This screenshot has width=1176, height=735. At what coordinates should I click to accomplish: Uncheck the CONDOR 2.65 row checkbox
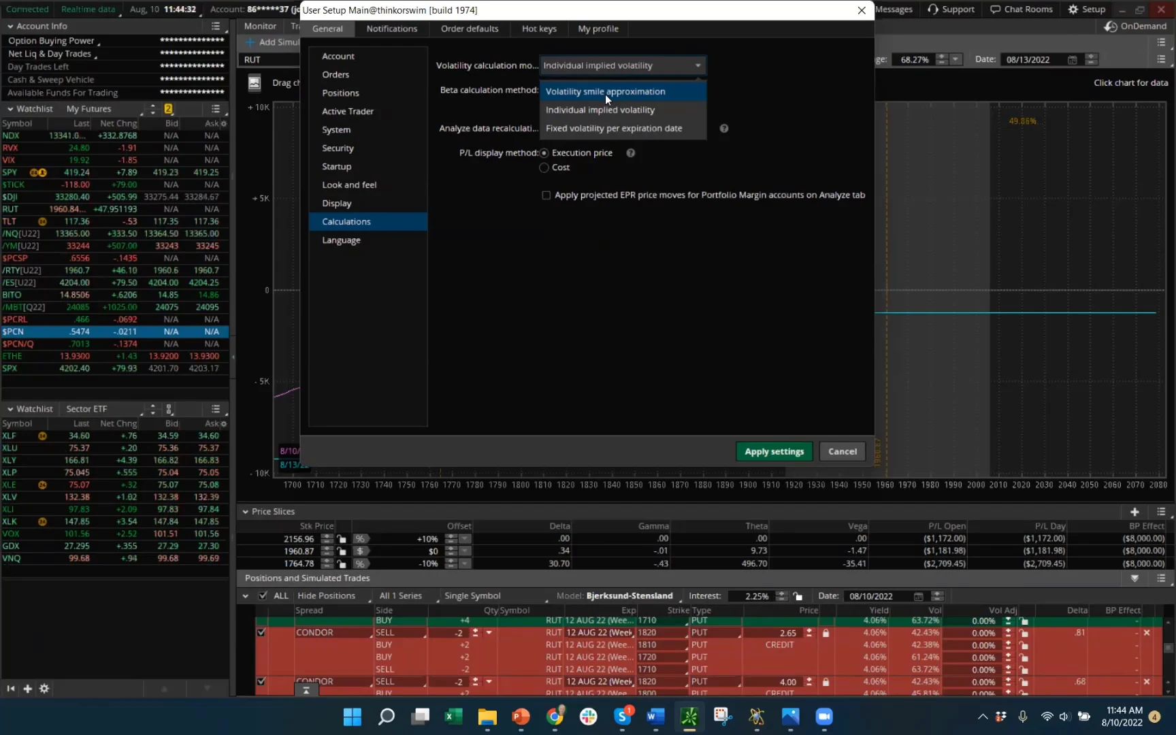click(261, 633)
